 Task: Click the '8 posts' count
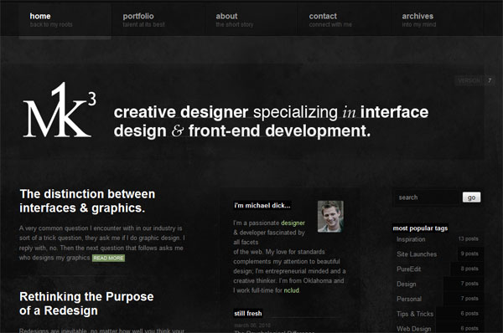pos(469,269)
